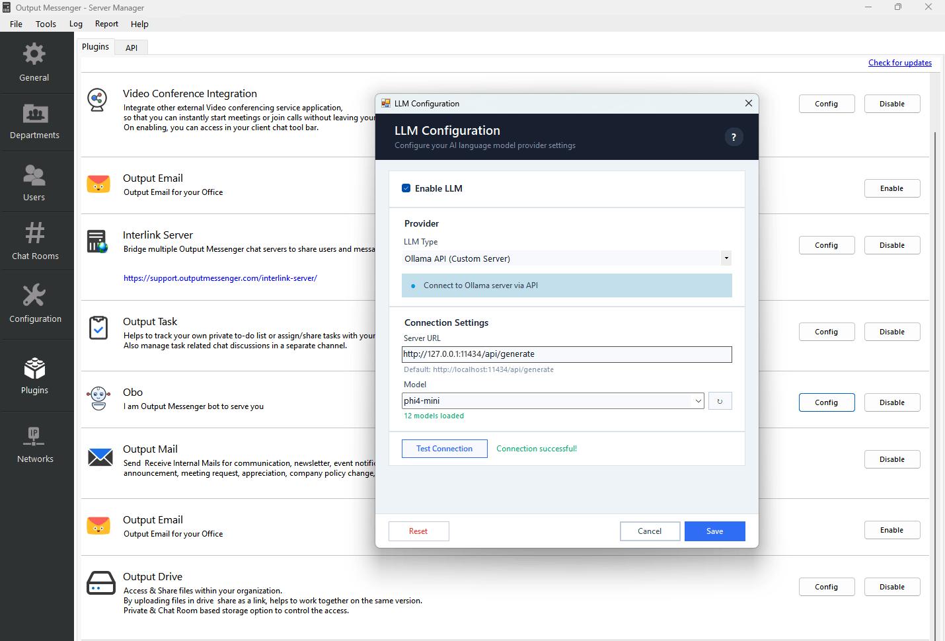Open the Networks sidebar icon
945x641 pixels.
[34, 437]
